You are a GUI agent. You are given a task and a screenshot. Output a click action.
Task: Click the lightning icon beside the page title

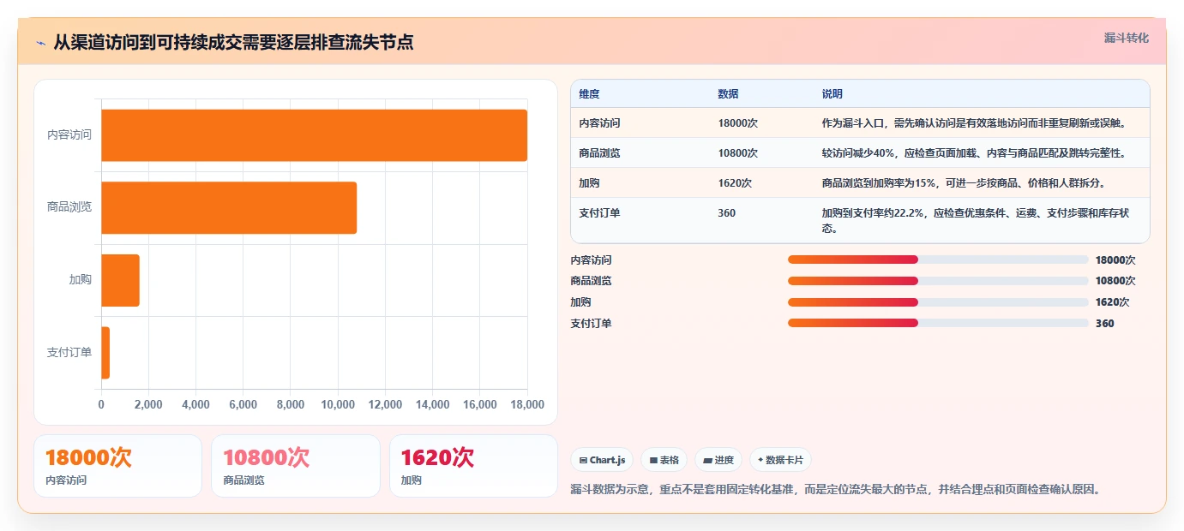click(x=40, y=43)
